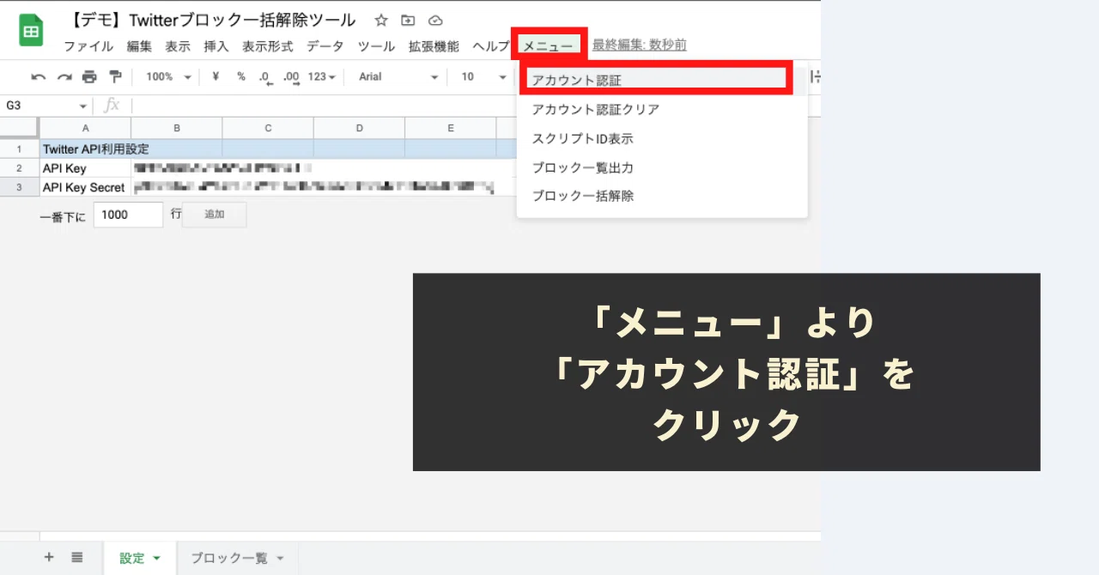Select column E header
The height and width of the screenshot is (575, 1099).
(450, 129)
